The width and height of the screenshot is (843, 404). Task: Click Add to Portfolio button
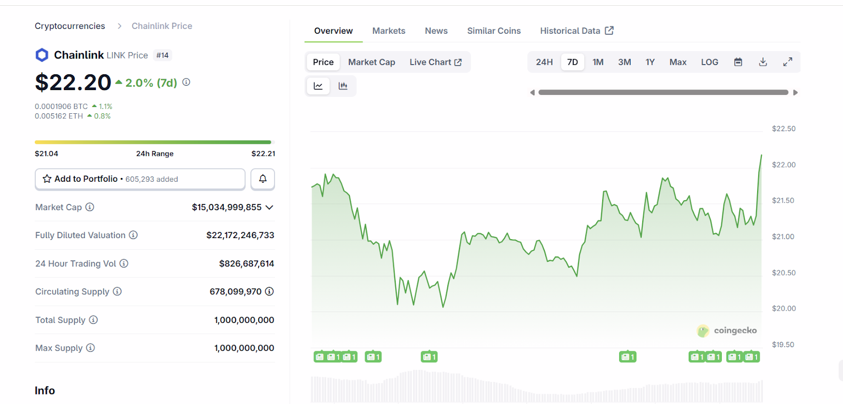coord(140,179)
